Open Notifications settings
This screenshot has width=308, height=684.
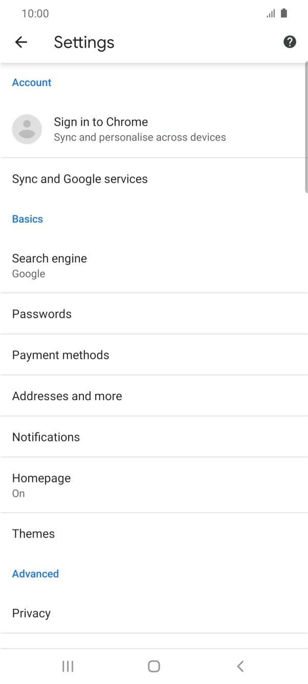tap(154, 436)
